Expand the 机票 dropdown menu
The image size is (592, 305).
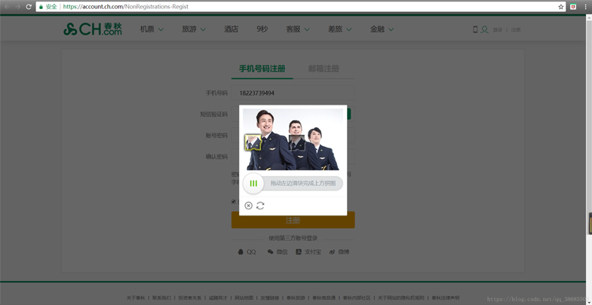152,29
